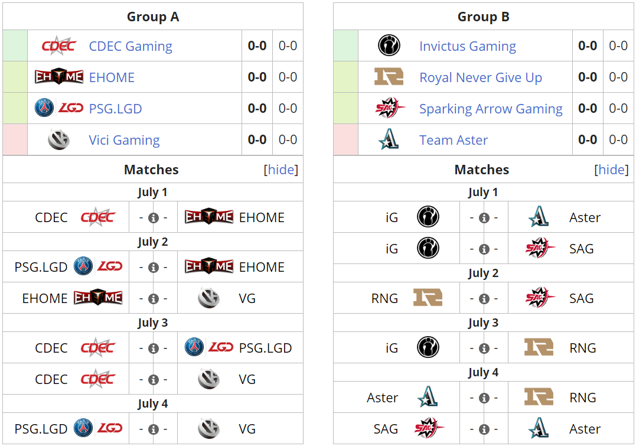Open the Sparking Arrow Gaming team link

point(491,108)
